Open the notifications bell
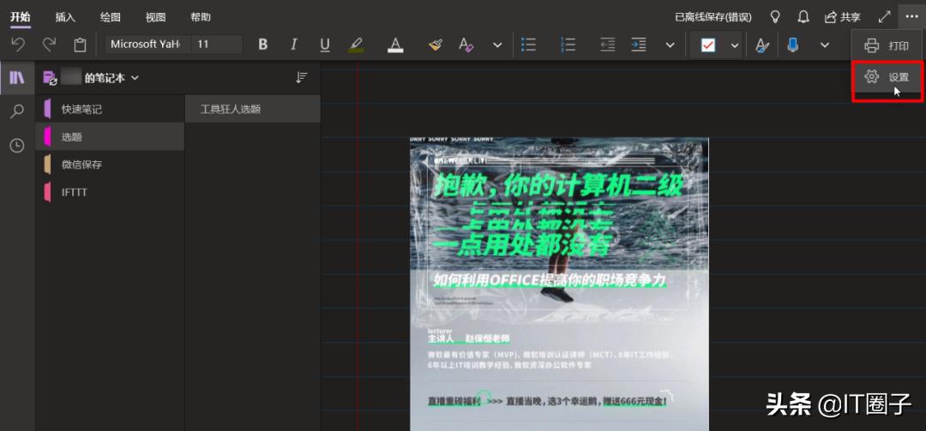The height and width of the screenshot is (431, 926). pyautogui.click(x=803, y=16)
